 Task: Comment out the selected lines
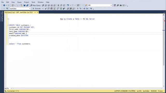click(78, 9)
